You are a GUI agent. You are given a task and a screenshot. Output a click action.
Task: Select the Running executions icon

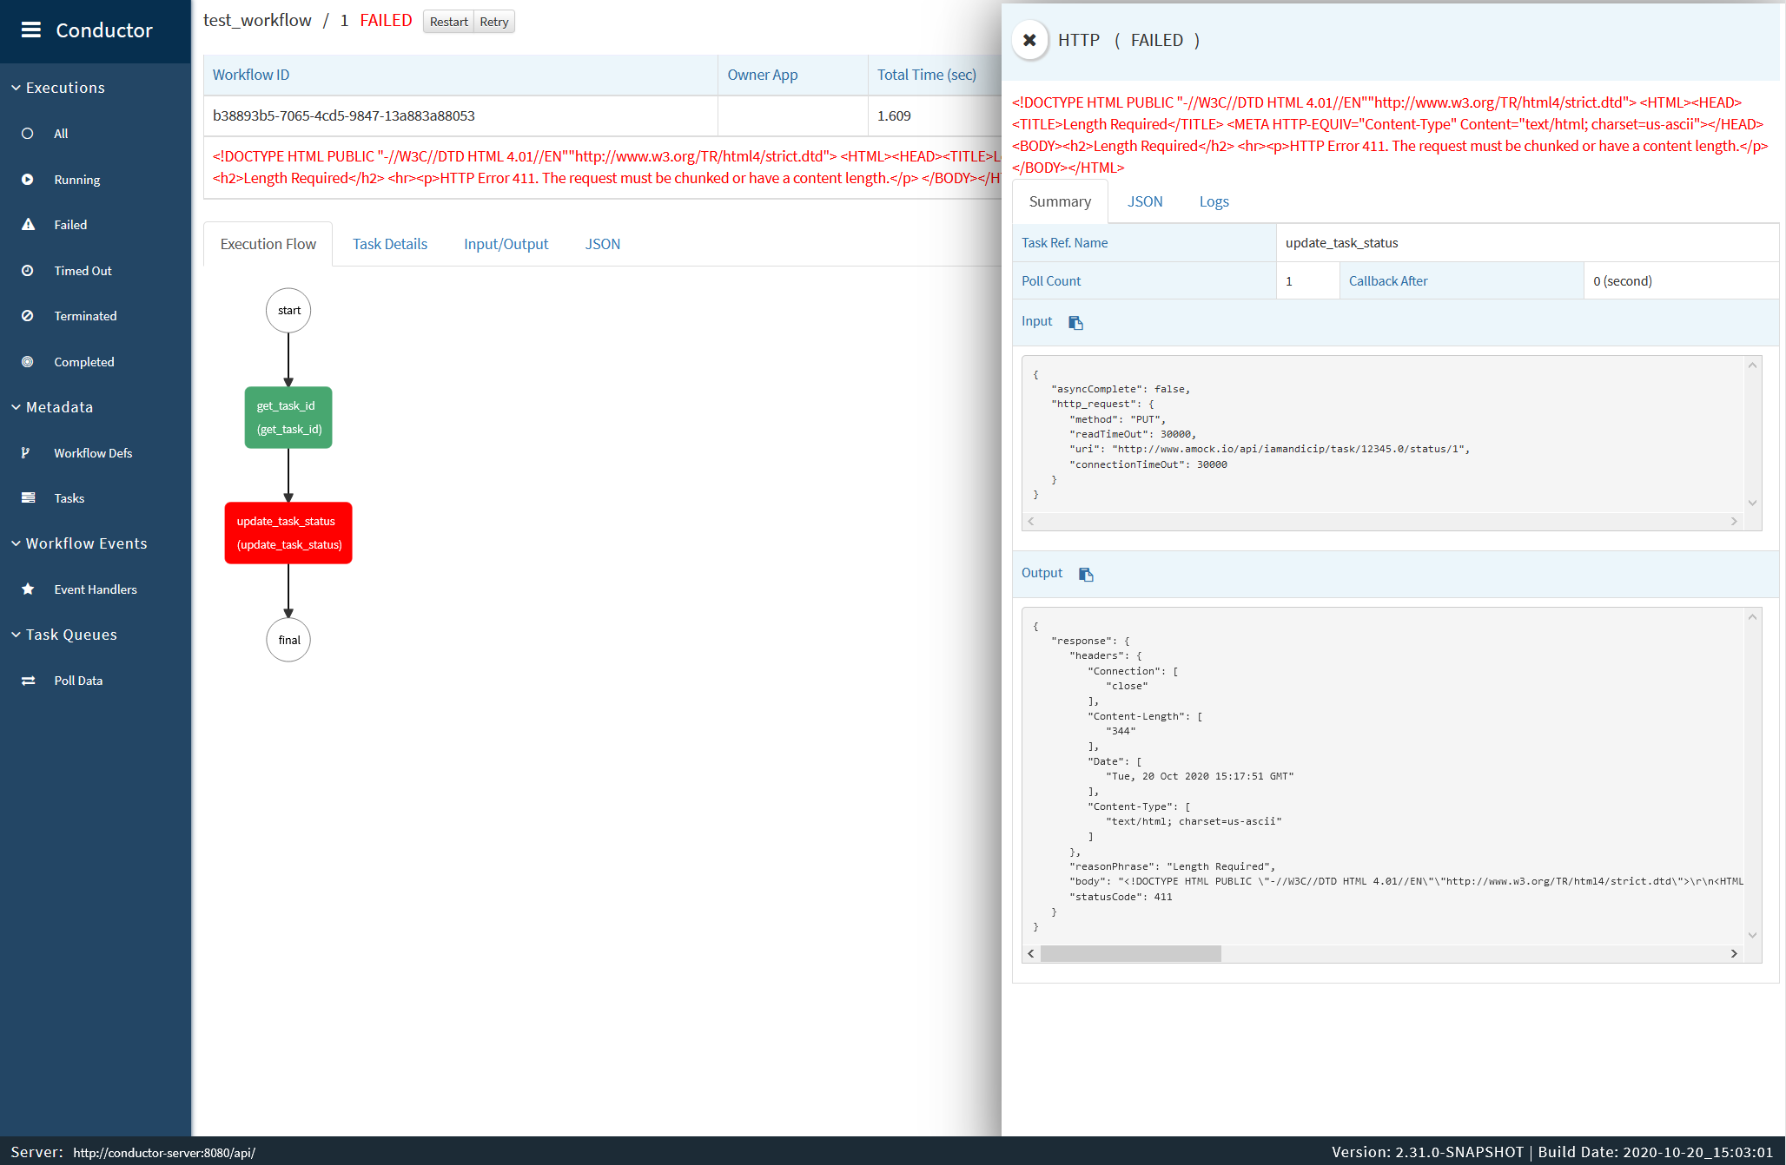[29, 179]
